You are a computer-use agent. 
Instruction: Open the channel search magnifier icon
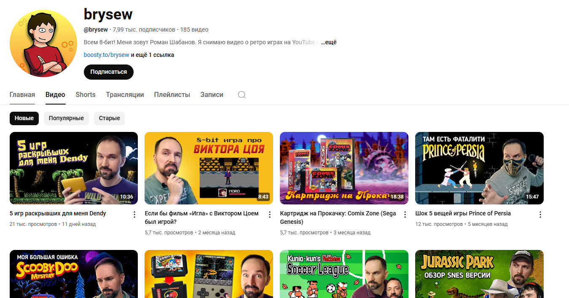(242, 95)
